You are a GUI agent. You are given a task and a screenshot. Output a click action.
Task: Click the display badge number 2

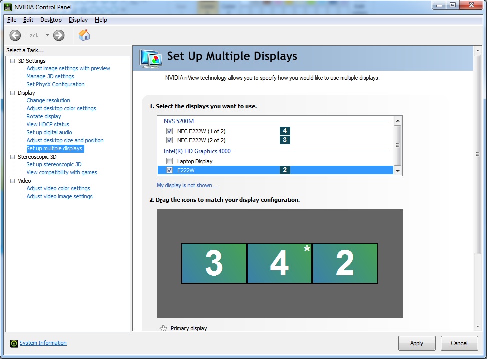pyautogui.click(x=285, y=170)
